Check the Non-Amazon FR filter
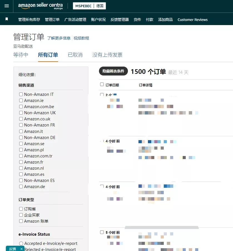 tap(21, 125)
